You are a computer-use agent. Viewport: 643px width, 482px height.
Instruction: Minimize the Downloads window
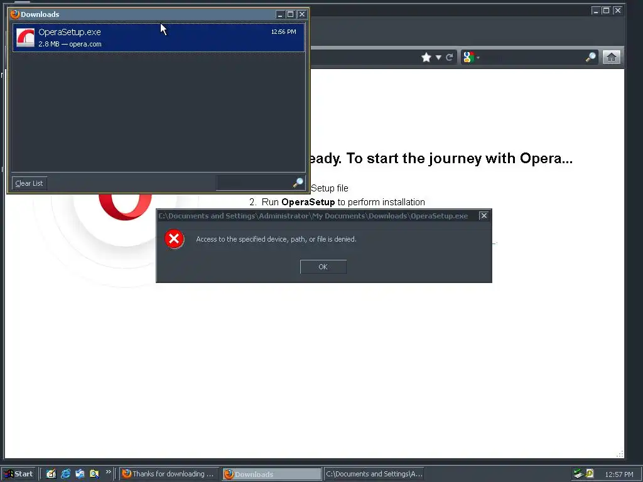pyautogui.click(x=280, y=14)
